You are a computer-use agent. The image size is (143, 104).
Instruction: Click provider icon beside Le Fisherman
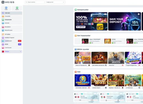[x=139, y=88]
